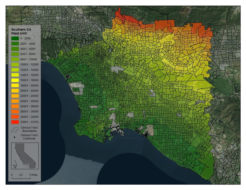Click the white study-area box in the inset
246x190 pixels.
[28, 165]
